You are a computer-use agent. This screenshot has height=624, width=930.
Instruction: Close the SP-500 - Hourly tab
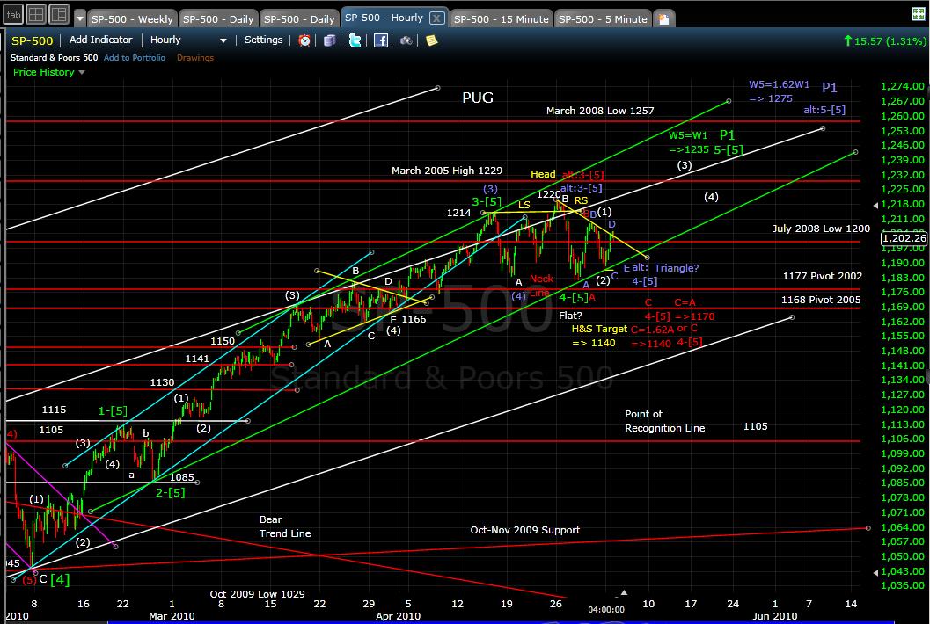(x=436, y=18)
